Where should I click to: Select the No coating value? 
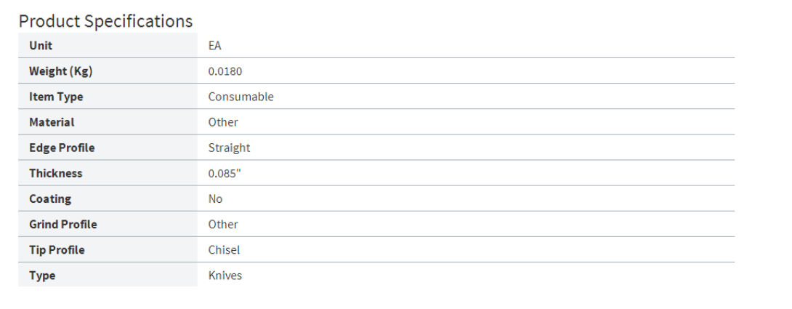215,198
